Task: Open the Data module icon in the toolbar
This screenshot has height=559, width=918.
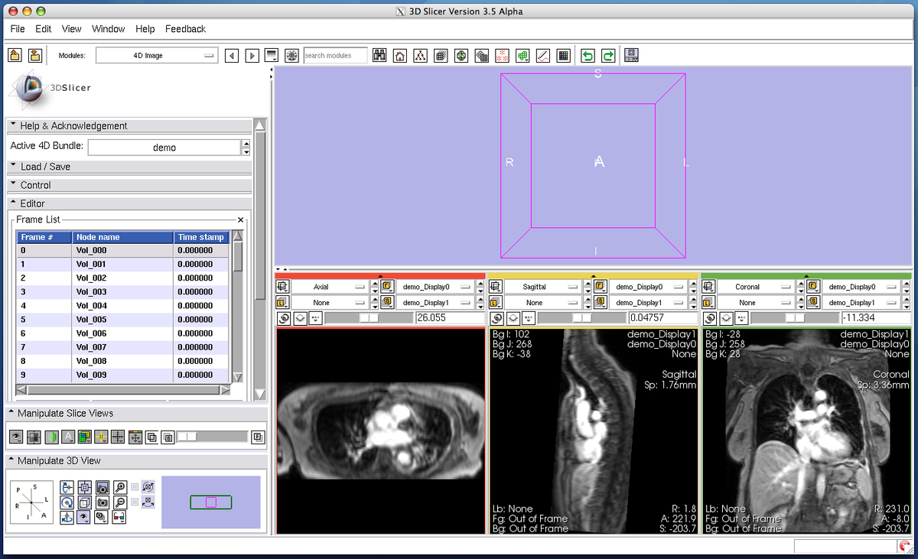Action: click(420, 55)
